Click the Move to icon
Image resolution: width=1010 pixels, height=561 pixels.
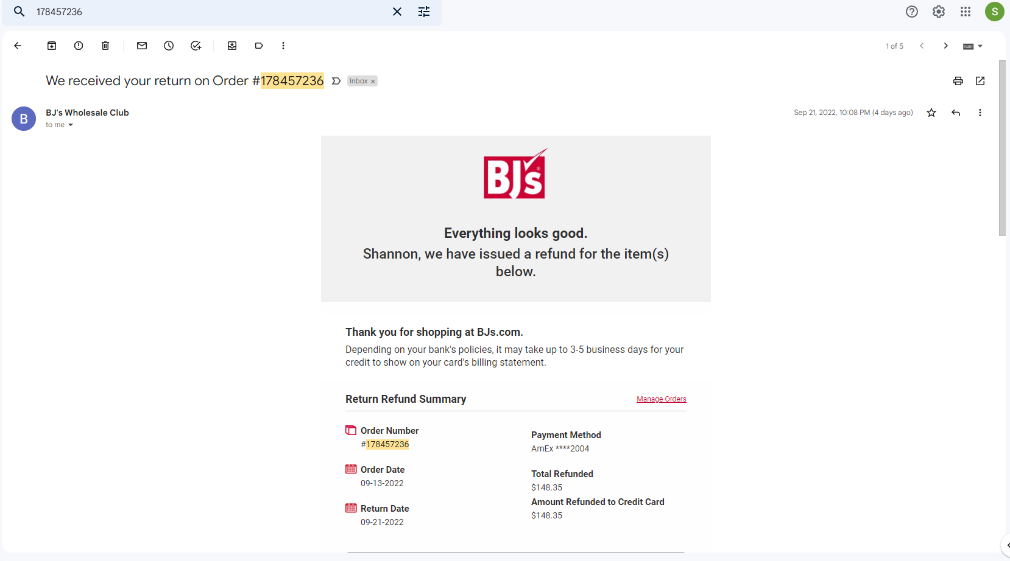(232, 46)
